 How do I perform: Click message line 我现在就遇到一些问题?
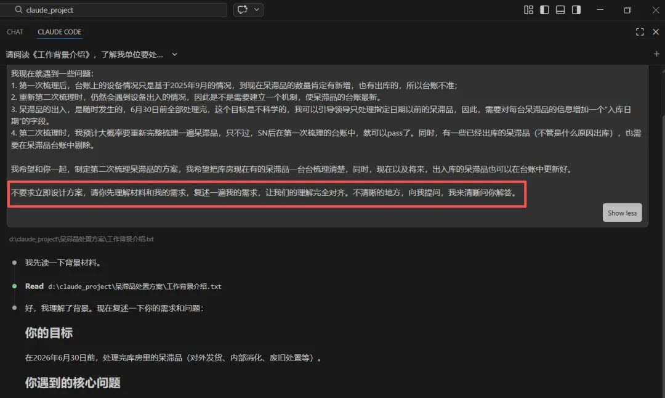coord(52,73)
